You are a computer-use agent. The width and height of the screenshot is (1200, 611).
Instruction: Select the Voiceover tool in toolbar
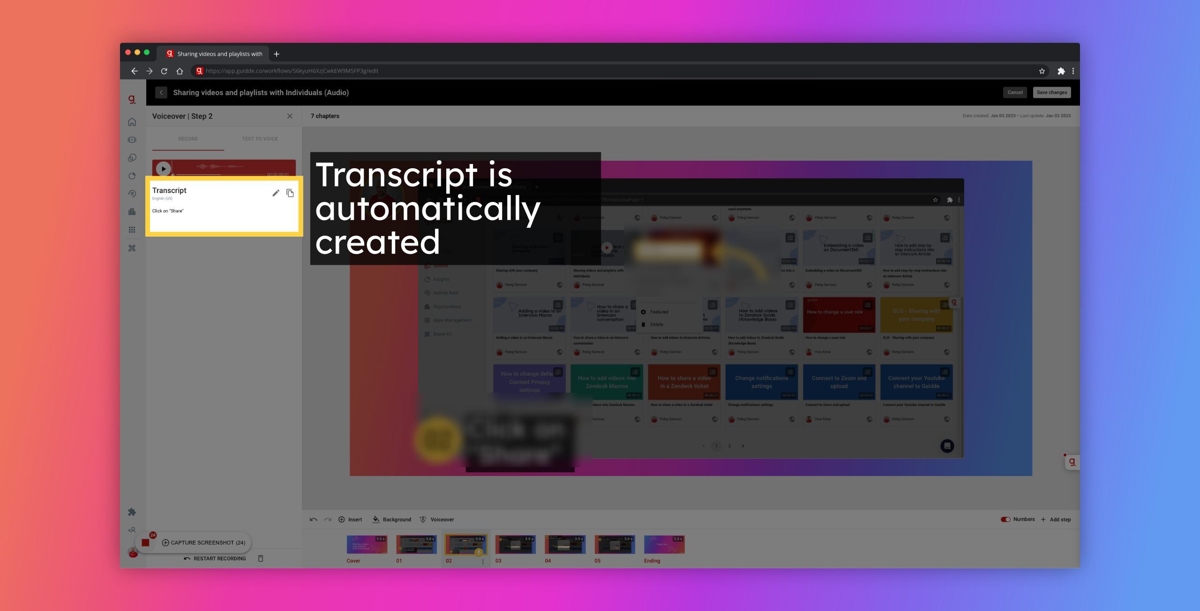coord(438,519)
